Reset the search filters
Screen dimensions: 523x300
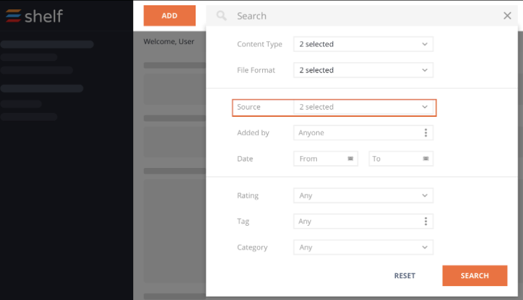pos(405,275)
